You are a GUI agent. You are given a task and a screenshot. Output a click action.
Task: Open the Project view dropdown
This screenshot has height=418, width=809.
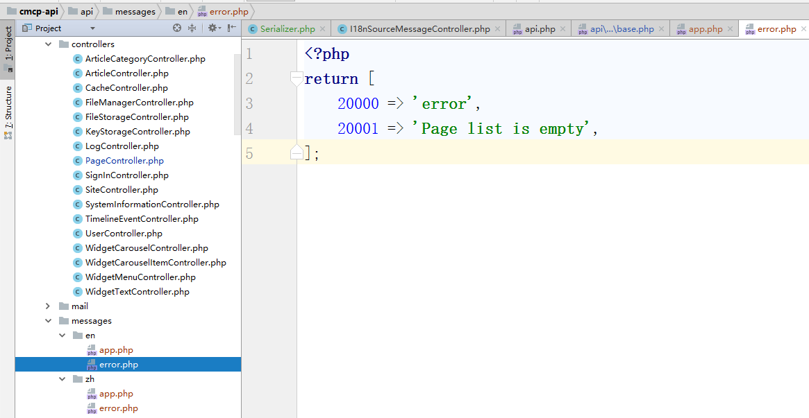(x=92, y=28)
